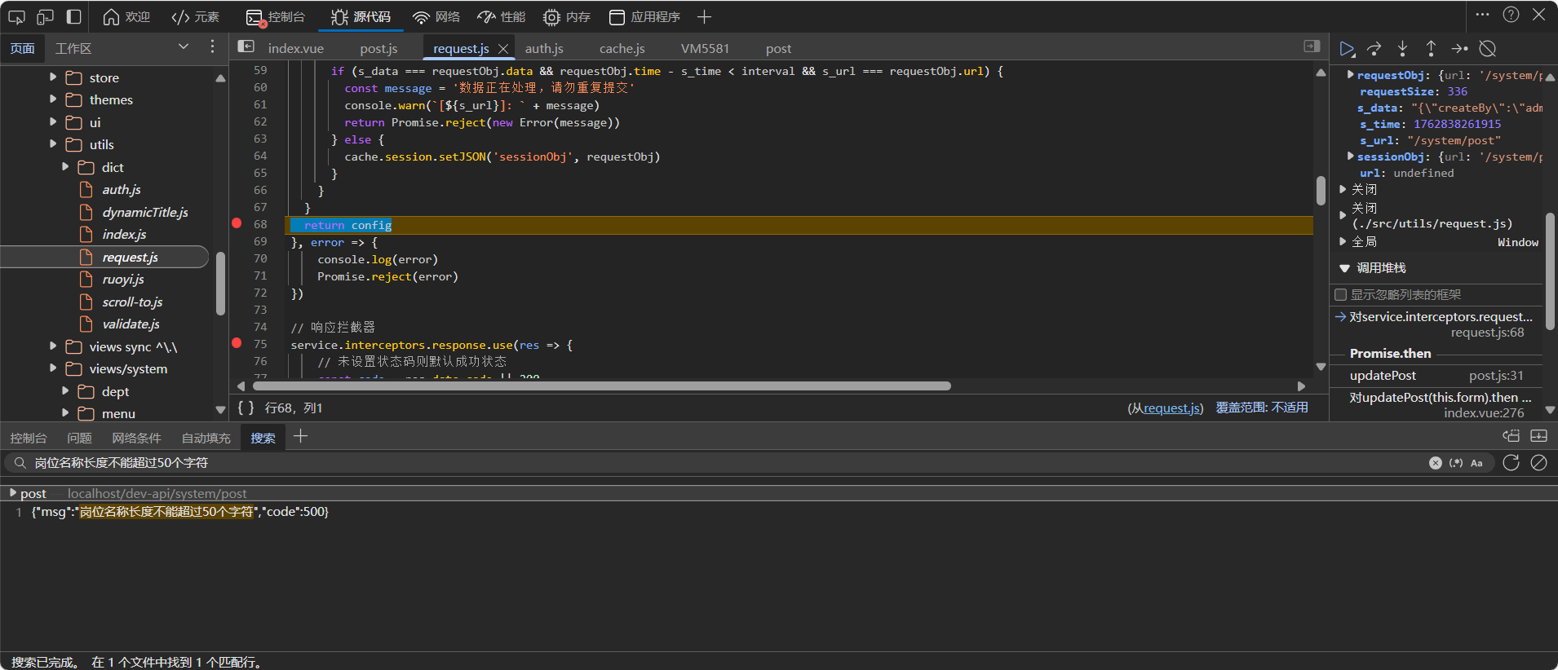1558x670 pixels.
Task: Pretty print the source with braces icon
Action: point(246,408)
